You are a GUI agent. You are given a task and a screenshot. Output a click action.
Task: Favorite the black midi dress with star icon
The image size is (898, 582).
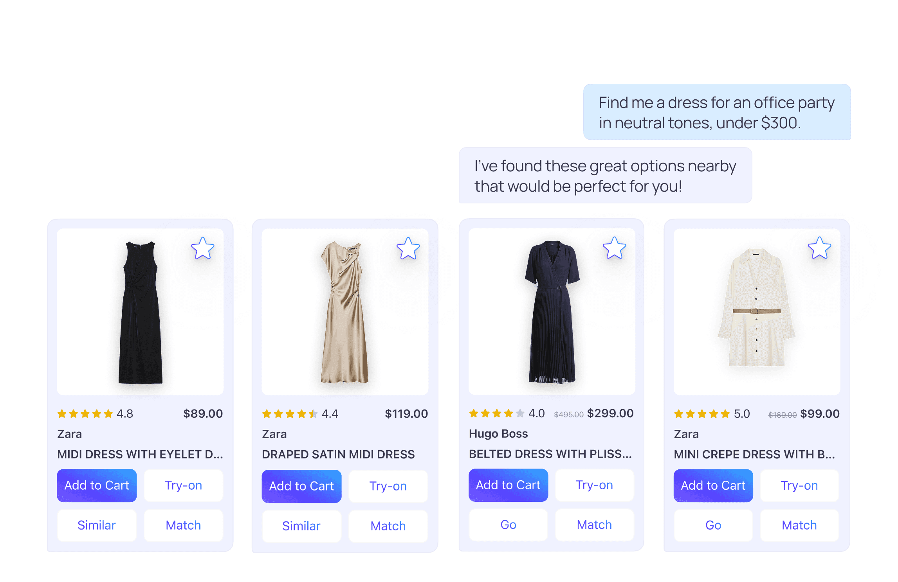coord(203,248)
